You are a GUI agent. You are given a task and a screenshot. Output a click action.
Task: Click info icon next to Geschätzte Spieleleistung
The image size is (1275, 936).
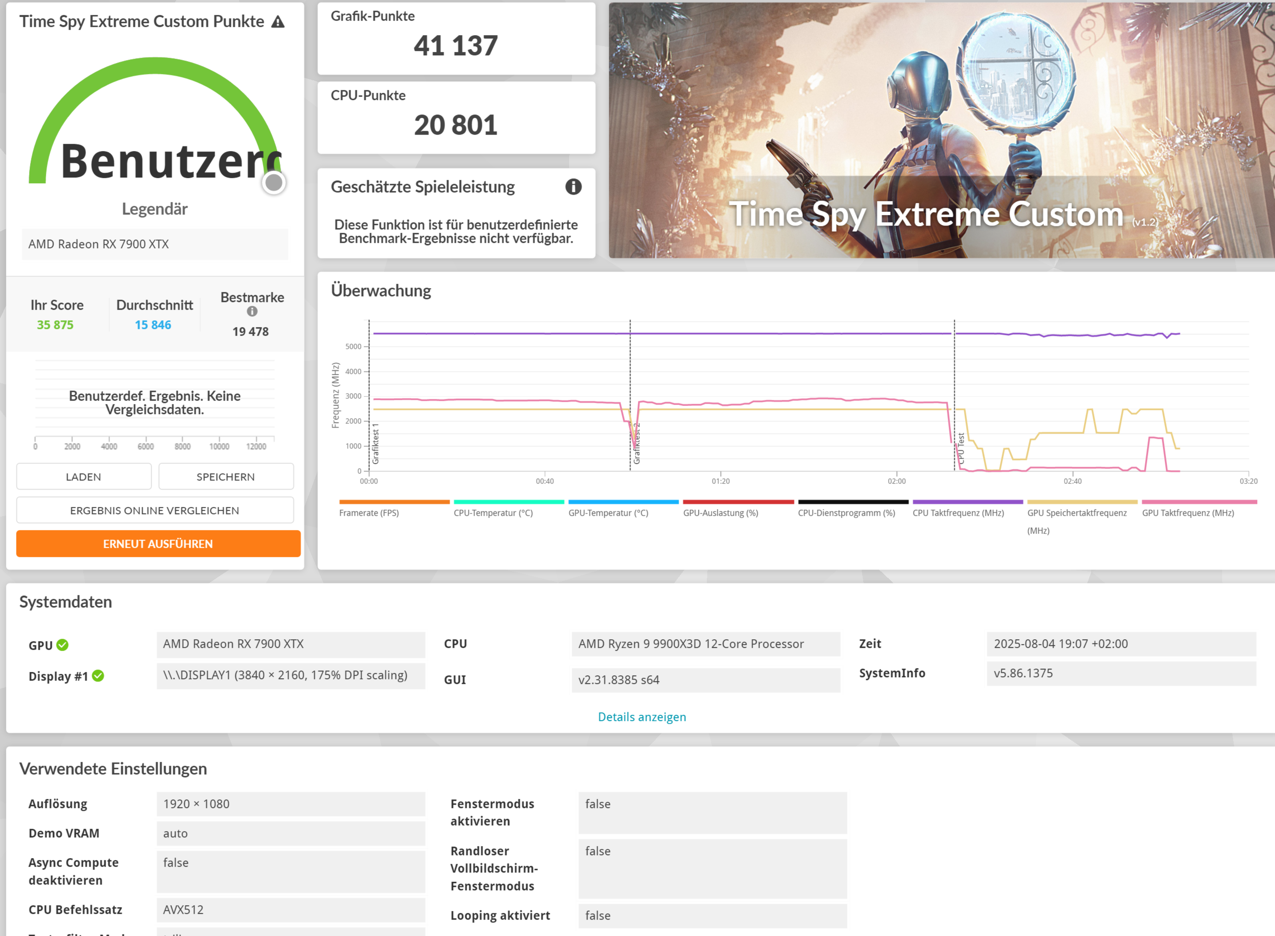[573, 187]
